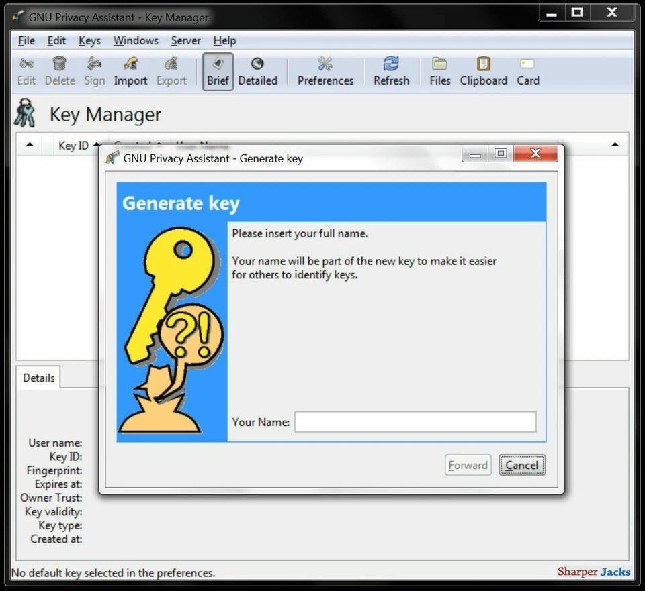Viewport: 645px width, 591px height.
Task: Enable Brief key list view
Action: pyautogui.click(x=217, y=70)
